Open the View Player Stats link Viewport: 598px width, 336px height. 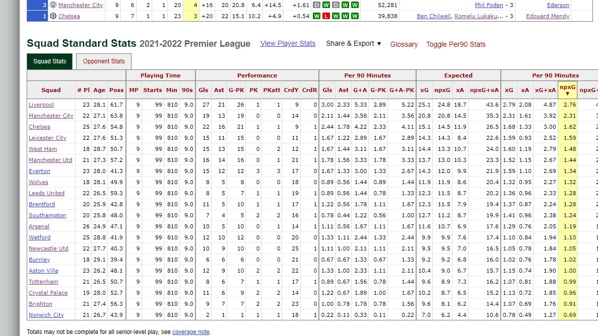click(x=288, y=43)
